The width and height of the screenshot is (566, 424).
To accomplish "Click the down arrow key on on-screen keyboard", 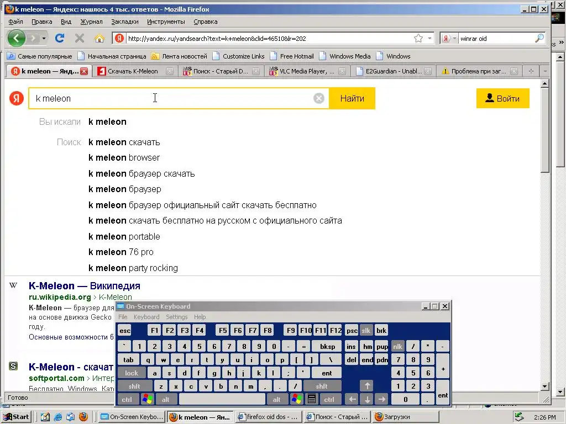I will coord(367,400).
